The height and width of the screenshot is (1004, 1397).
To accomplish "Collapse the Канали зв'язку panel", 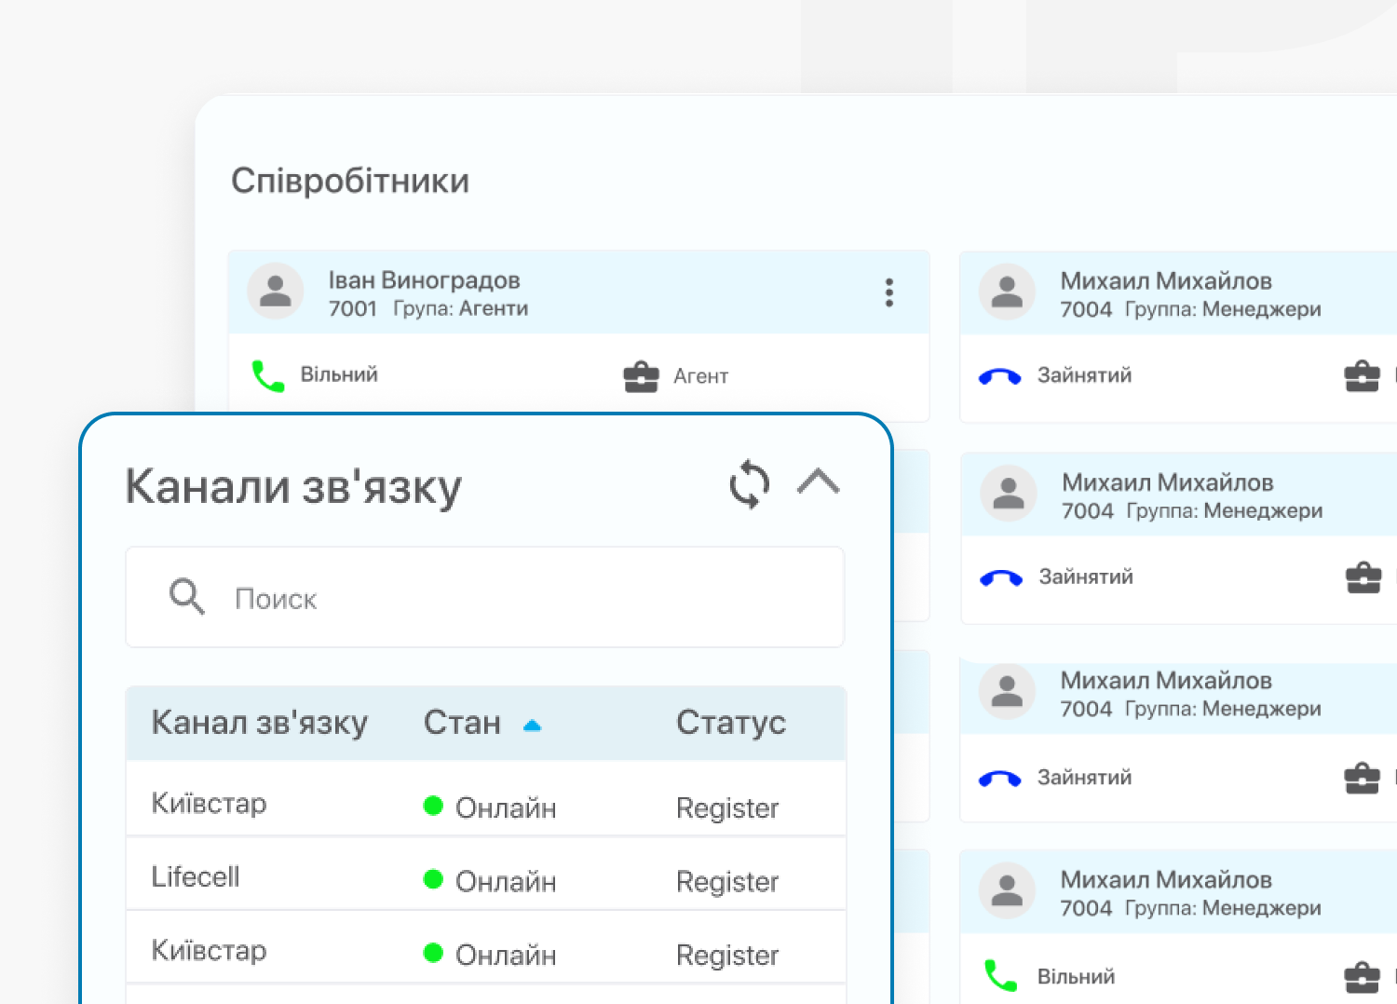I will click(818, 482).
